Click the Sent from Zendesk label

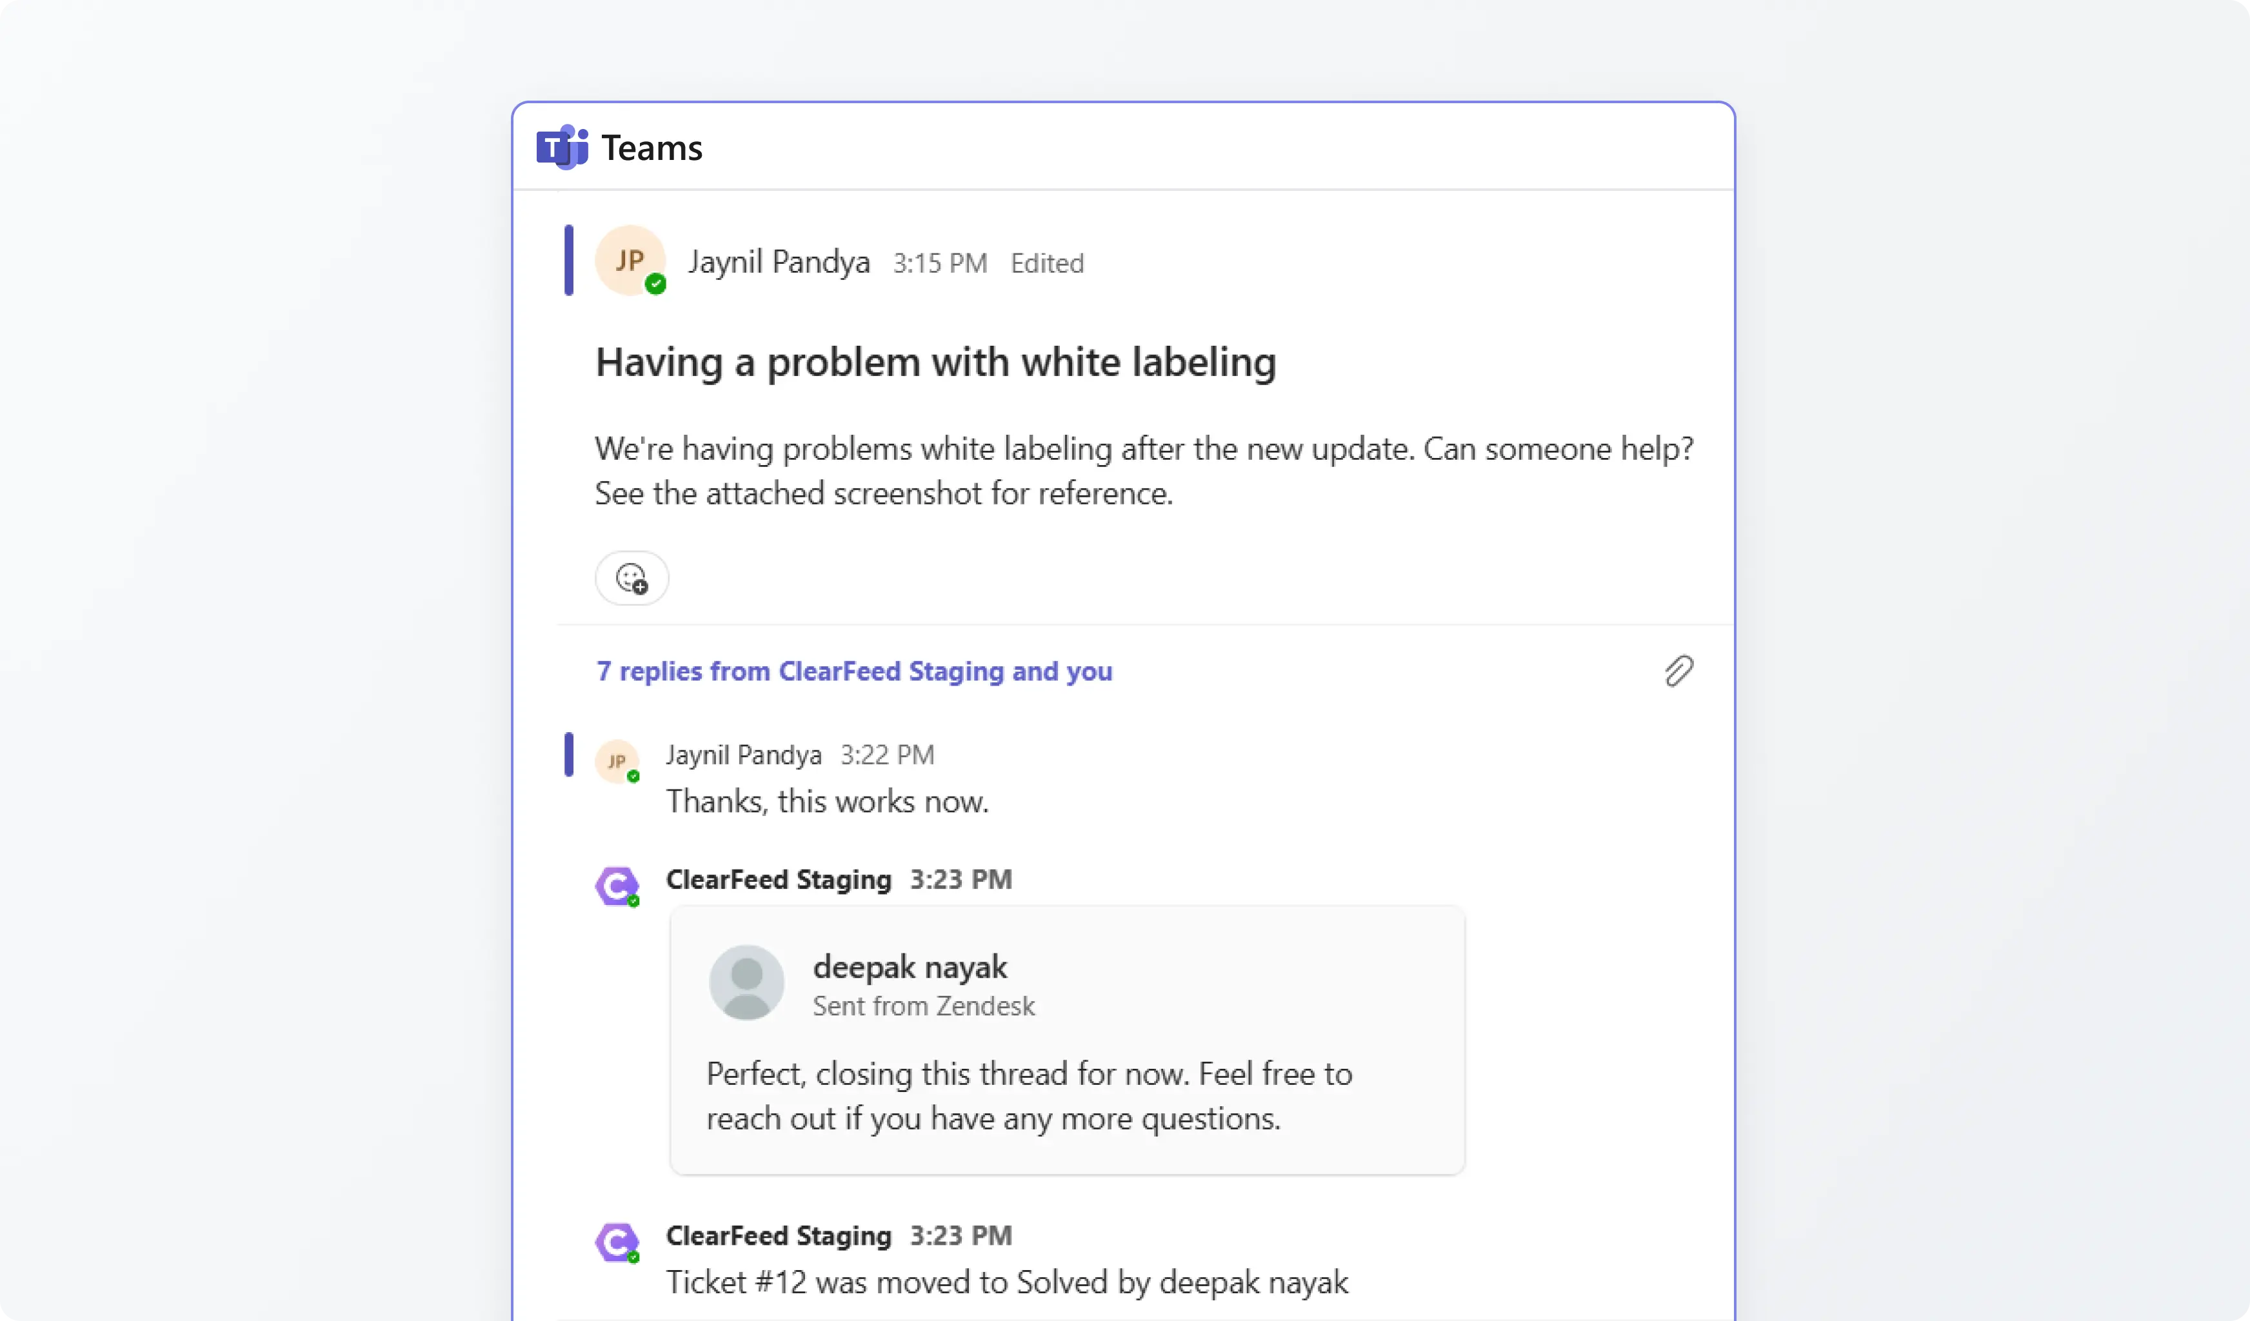(923, 1007)
